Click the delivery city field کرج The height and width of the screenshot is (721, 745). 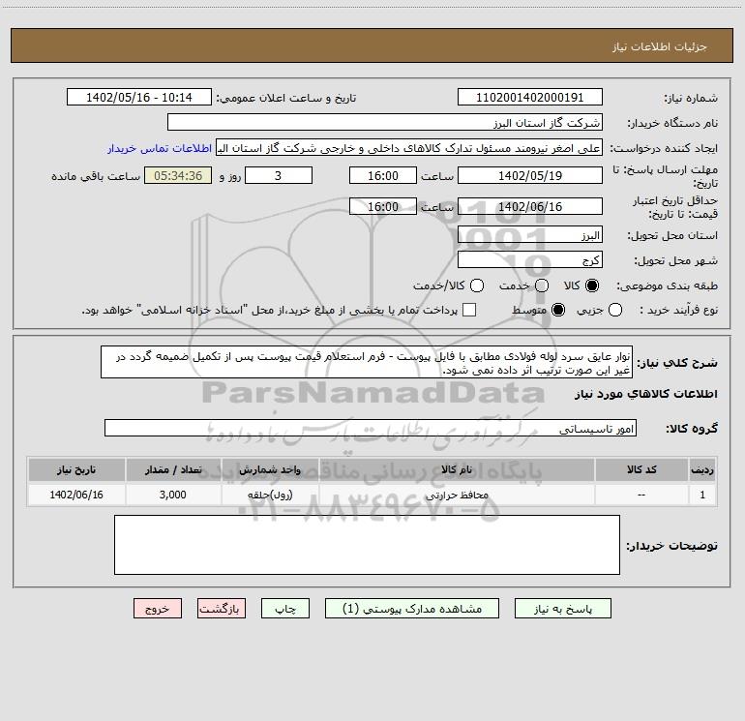530,260
